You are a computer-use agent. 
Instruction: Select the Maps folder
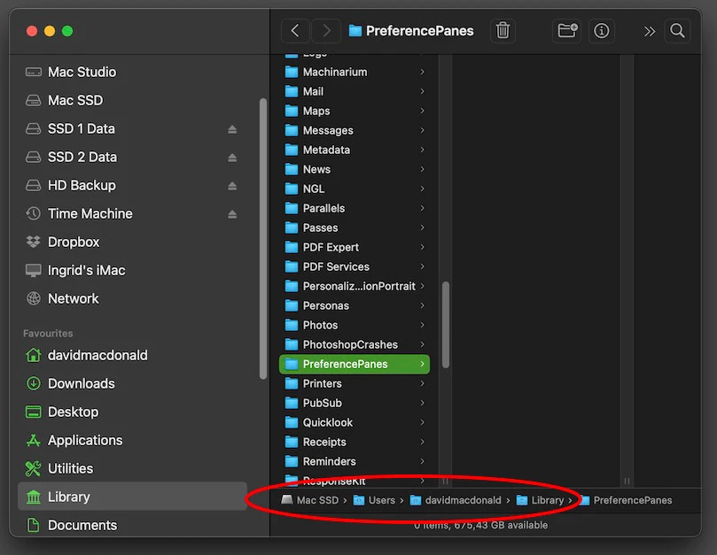point(355,111)
